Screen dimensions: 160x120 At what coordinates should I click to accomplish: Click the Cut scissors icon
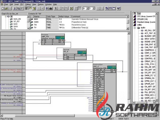point(15,8)
